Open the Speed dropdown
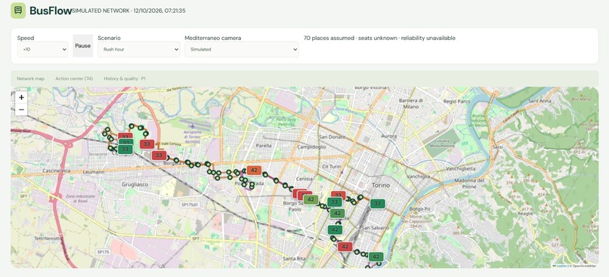 point(43,50)
